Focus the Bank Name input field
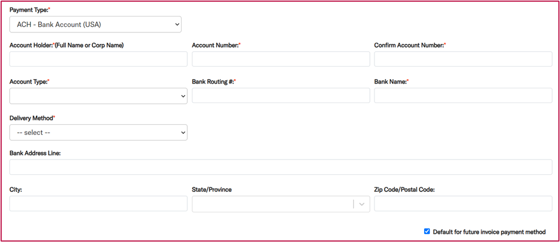Image resolution: width=560 pixels, height=242 pixels. (463, 96)
